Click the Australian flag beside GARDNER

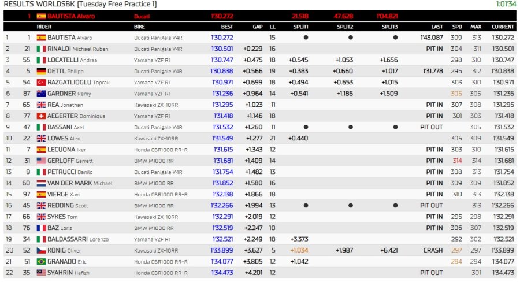tap(41, 94)
